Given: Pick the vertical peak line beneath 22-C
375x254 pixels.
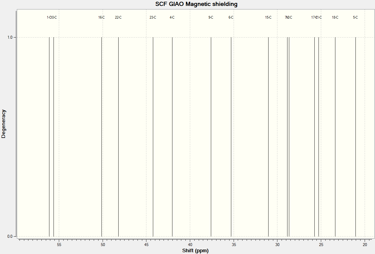Looking at the screenshot, I should click(x=118, y=137).
